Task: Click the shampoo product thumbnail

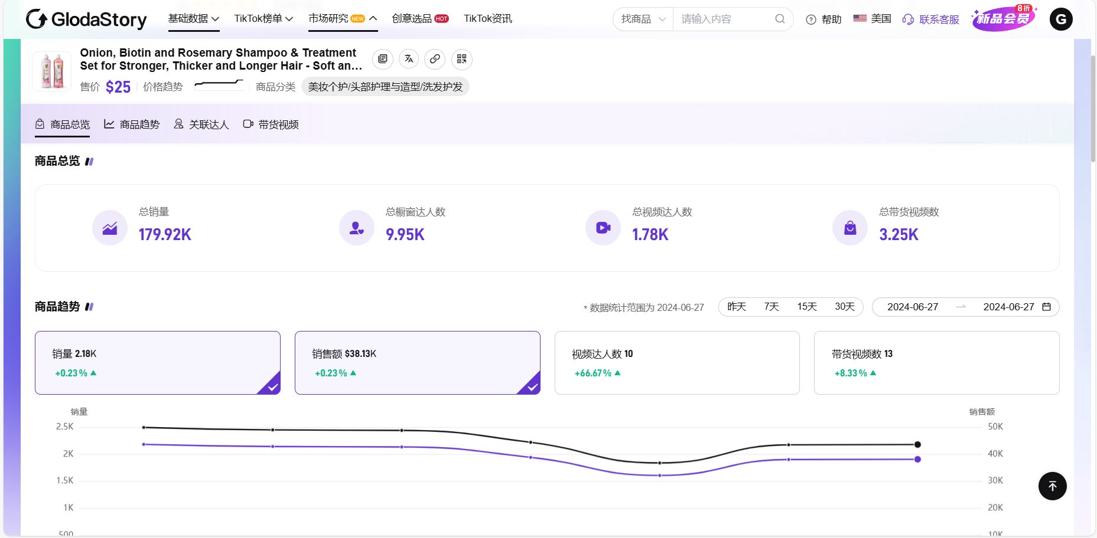Action: point(52,71)
